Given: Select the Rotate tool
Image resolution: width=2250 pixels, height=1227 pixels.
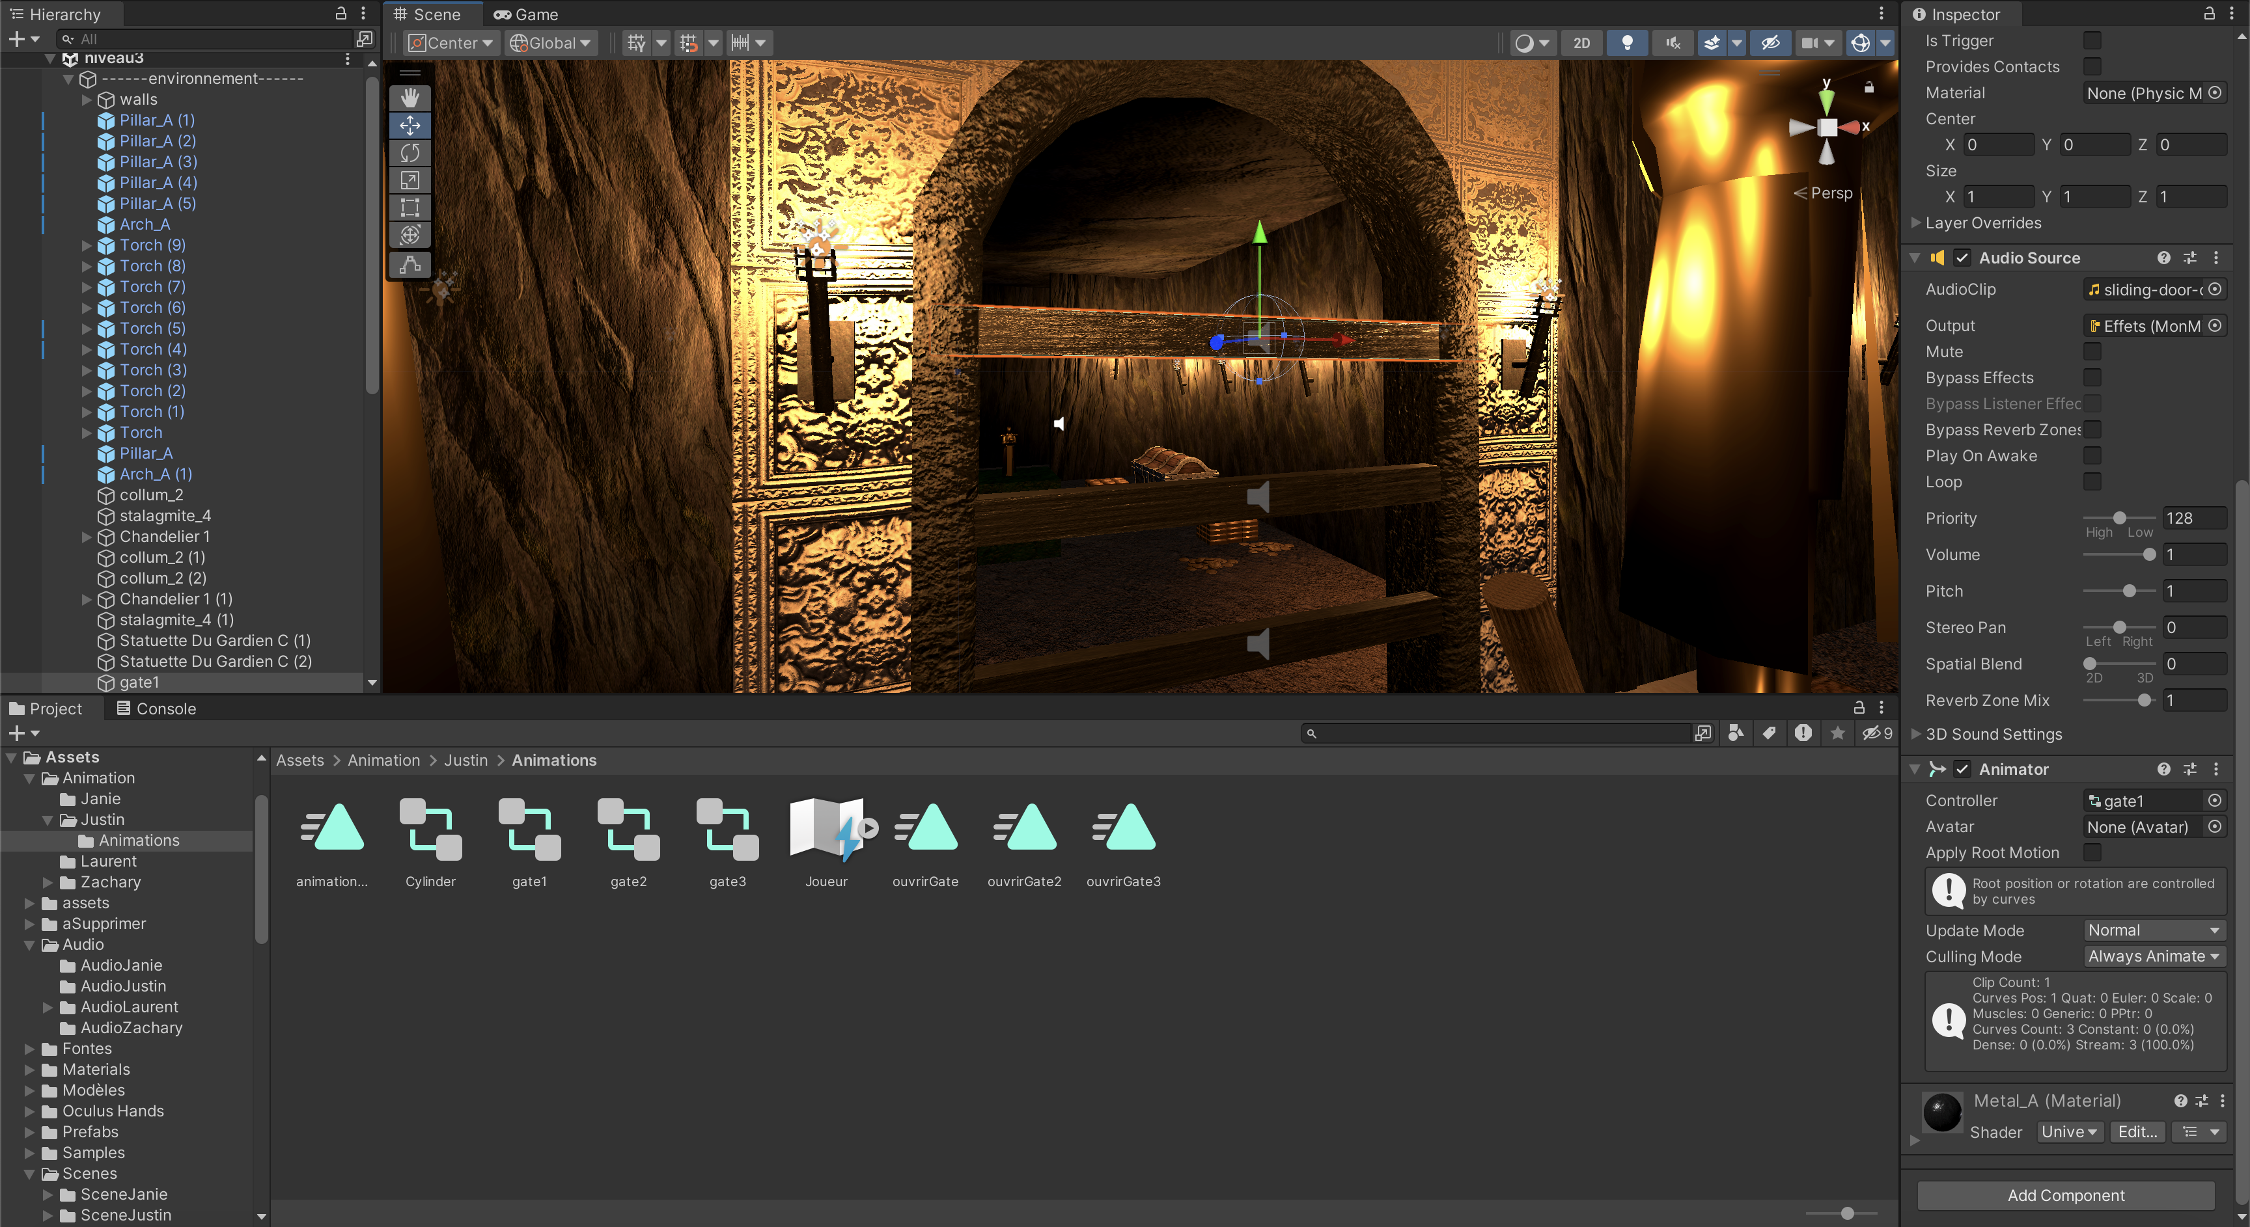Looking at the screenshot, I should click(x=410, y=153).
